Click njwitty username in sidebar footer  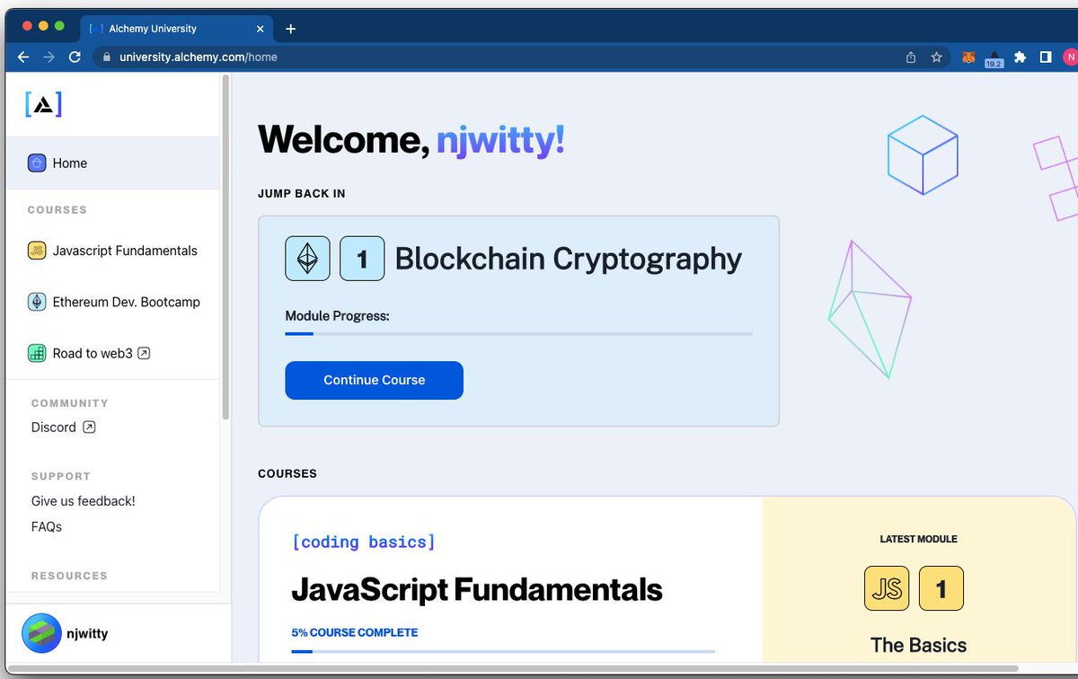pos(87,634)
